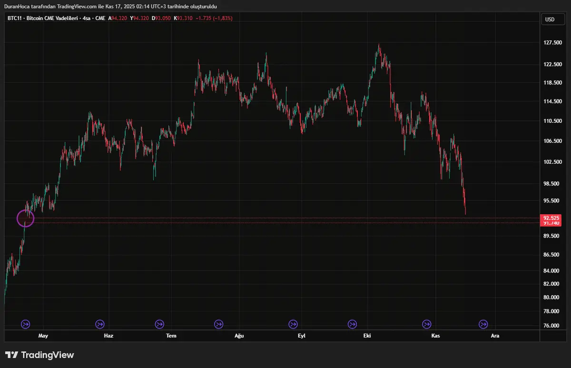Click the event marker icon left of Eki
The height and width of the screenshot is (368, 571).
pyautogui.click(x=352, y=324)
